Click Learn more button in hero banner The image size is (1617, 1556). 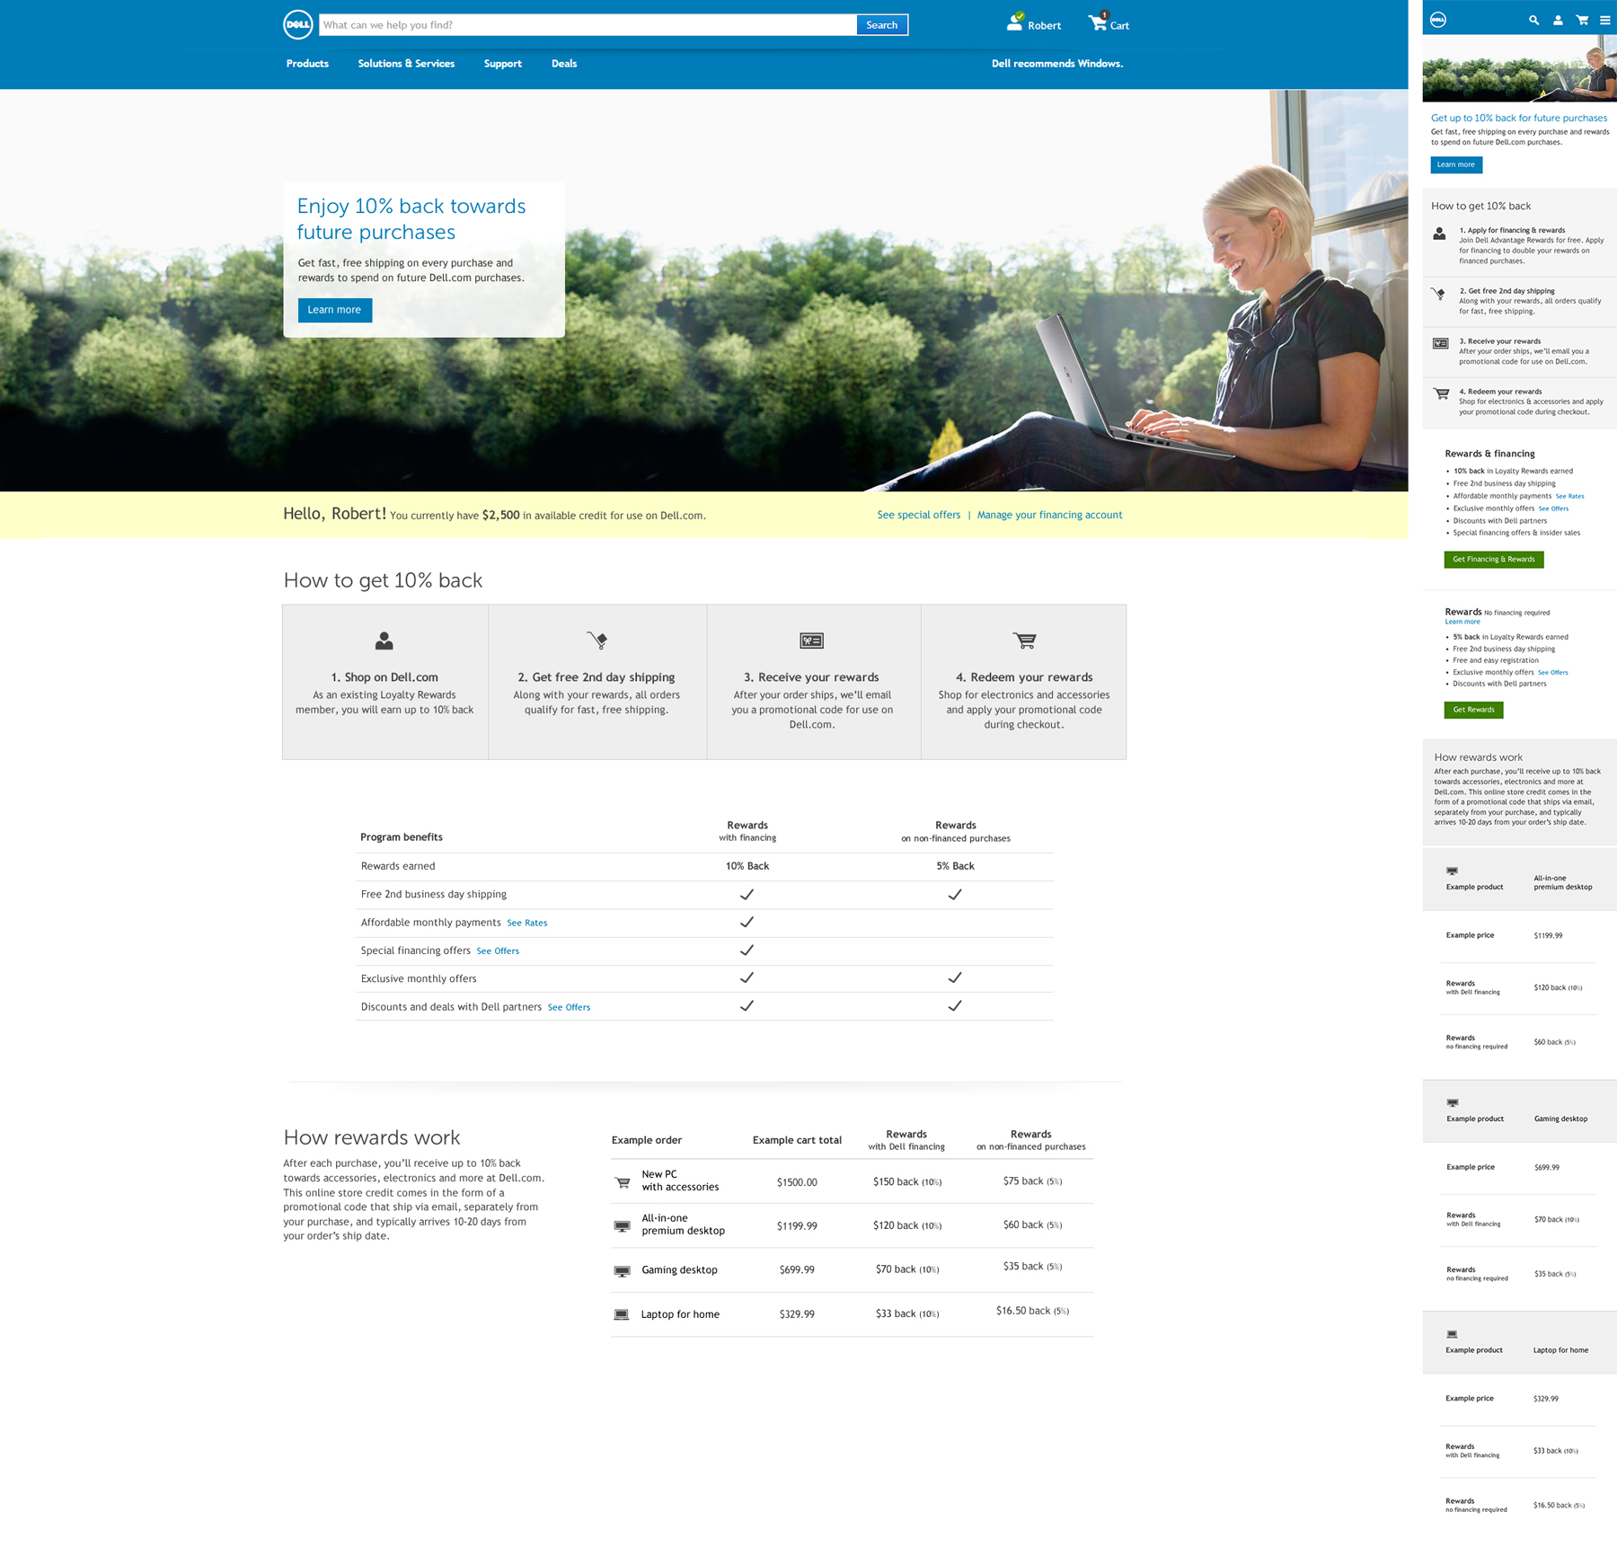click(334, 310)
